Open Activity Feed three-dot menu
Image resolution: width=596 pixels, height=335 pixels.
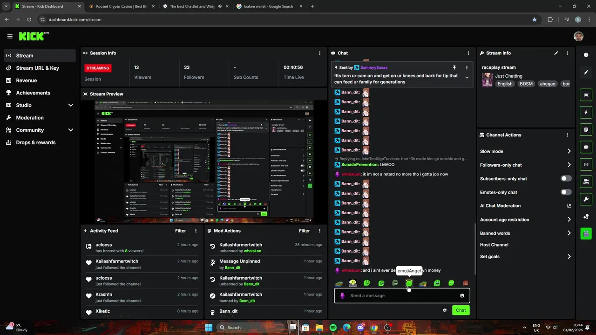196,231
